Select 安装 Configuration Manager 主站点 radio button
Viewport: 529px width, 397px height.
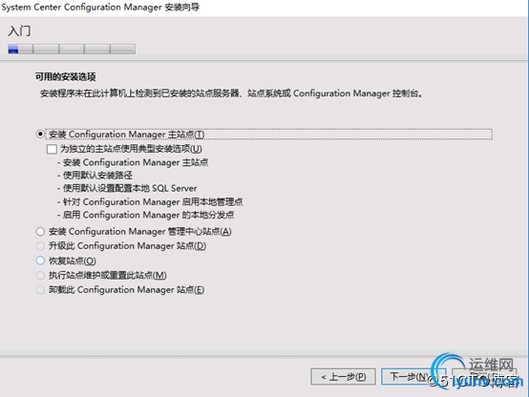pyautogui.click(x=40, y=135)
